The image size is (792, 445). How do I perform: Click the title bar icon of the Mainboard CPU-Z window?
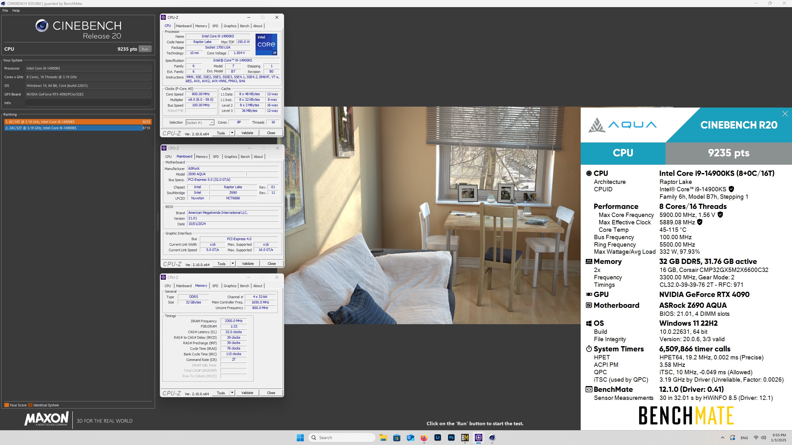[x=164, y=148]
